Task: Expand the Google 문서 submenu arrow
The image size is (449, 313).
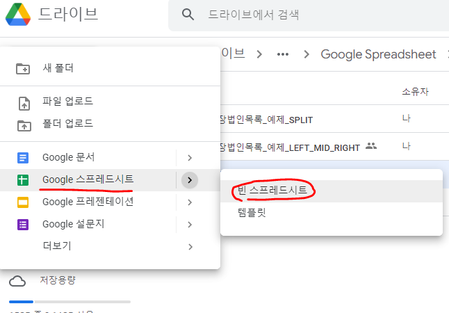Action: [190, 158]
